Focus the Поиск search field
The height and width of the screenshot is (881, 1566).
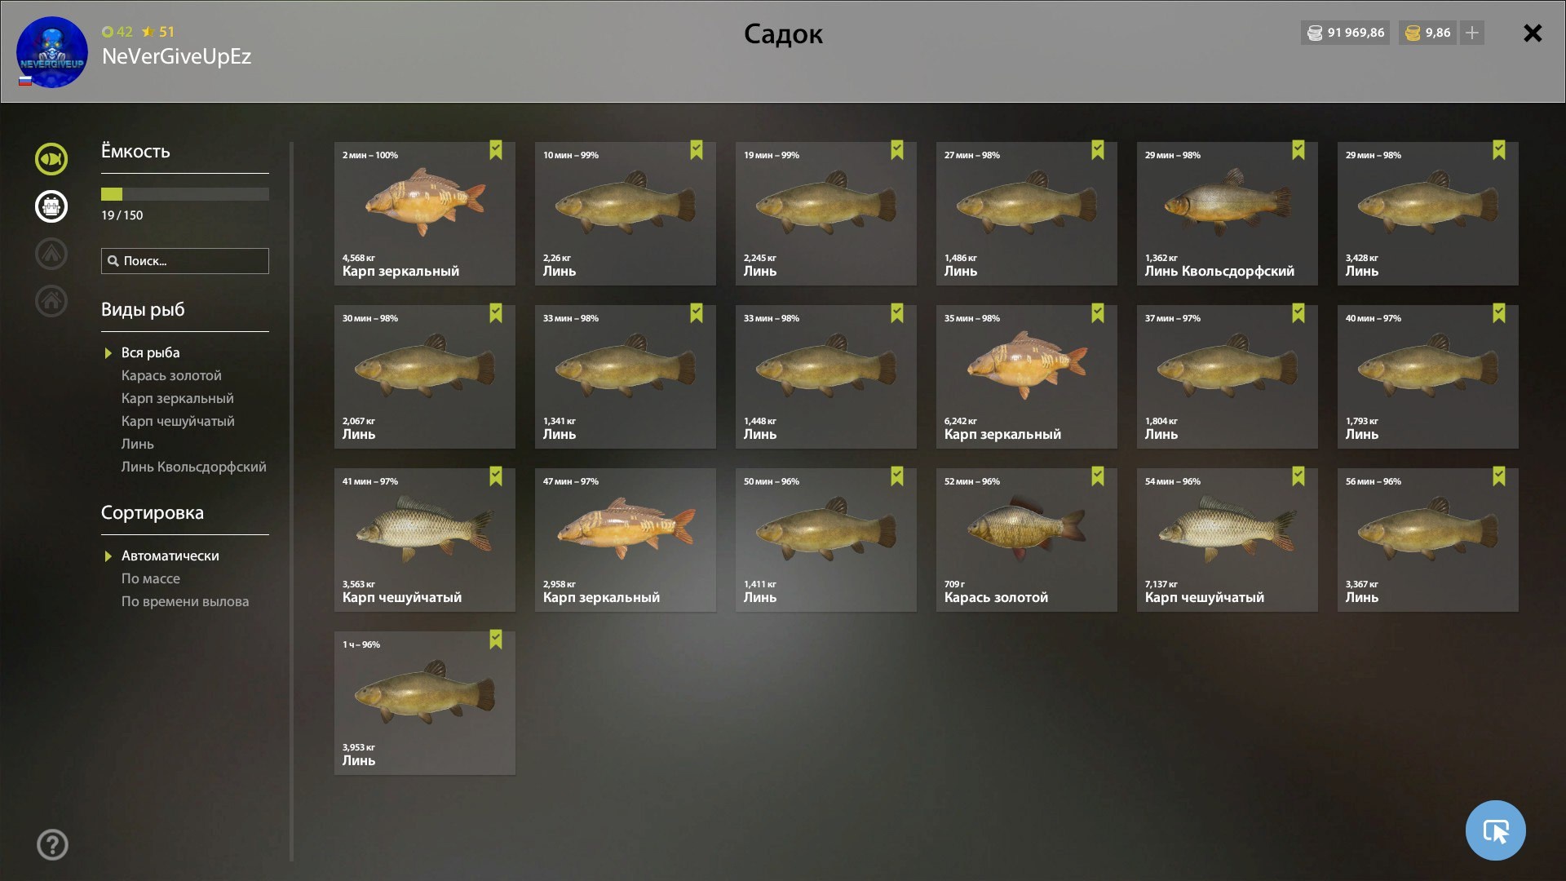tap(185, 261)
